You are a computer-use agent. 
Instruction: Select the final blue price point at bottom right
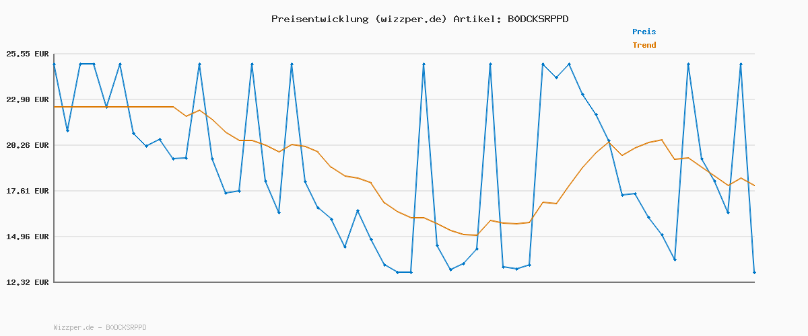pos(754,272)
